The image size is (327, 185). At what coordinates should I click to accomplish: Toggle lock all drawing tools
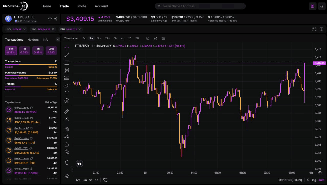pyautogui.click(x=67, y=144)
